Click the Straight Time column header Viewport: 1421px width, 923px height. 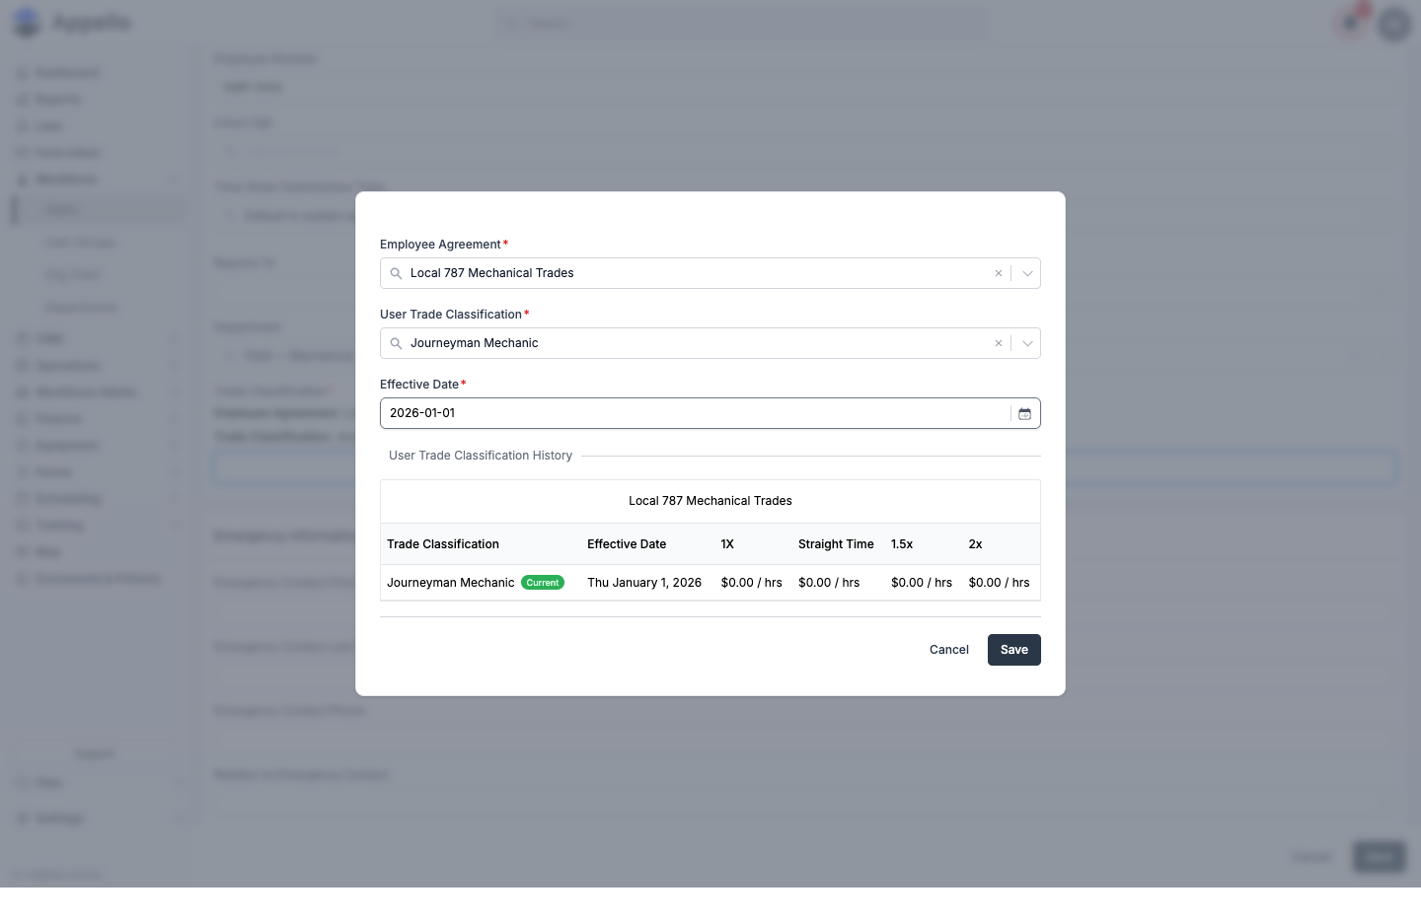pyautogui.click(x=836, y=544)
